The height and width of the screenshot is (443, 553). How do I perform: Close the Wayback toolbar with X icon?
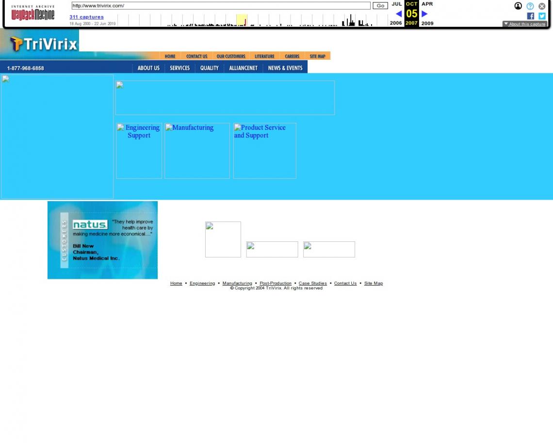[x=542, y=6]
